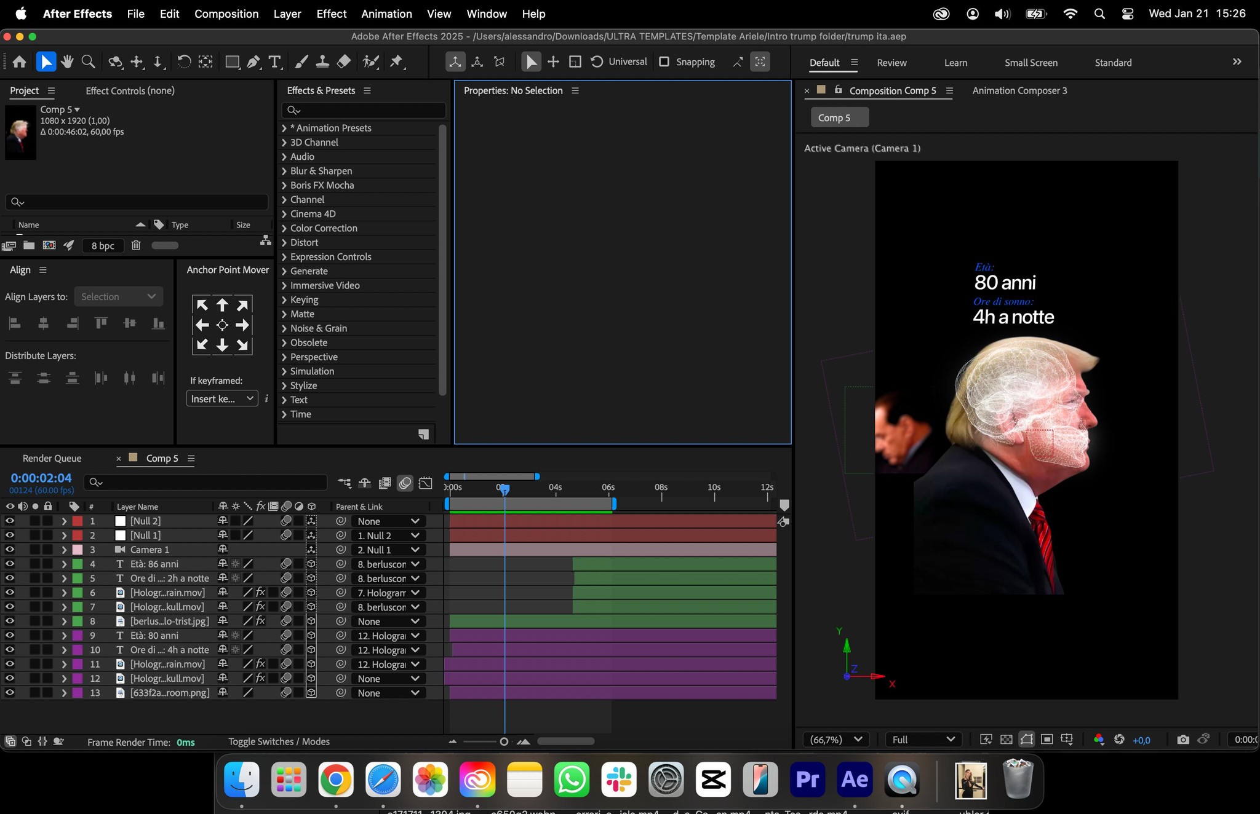Select the Pen tool
Image resolution: width=1260 pixels, height=814 pixels.
[x=253, y=61]
